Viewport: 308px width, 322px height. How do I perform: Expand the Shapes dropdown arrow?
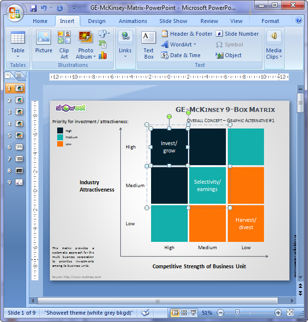(109, 33)
